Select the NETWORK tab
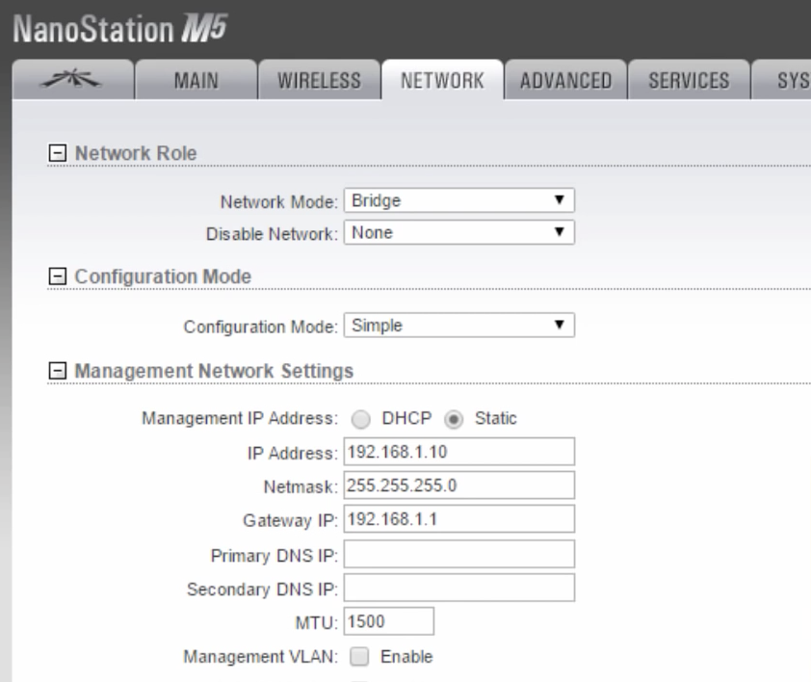Image resolution: width=811 pixels, height=682 pixels. (442, 80)
